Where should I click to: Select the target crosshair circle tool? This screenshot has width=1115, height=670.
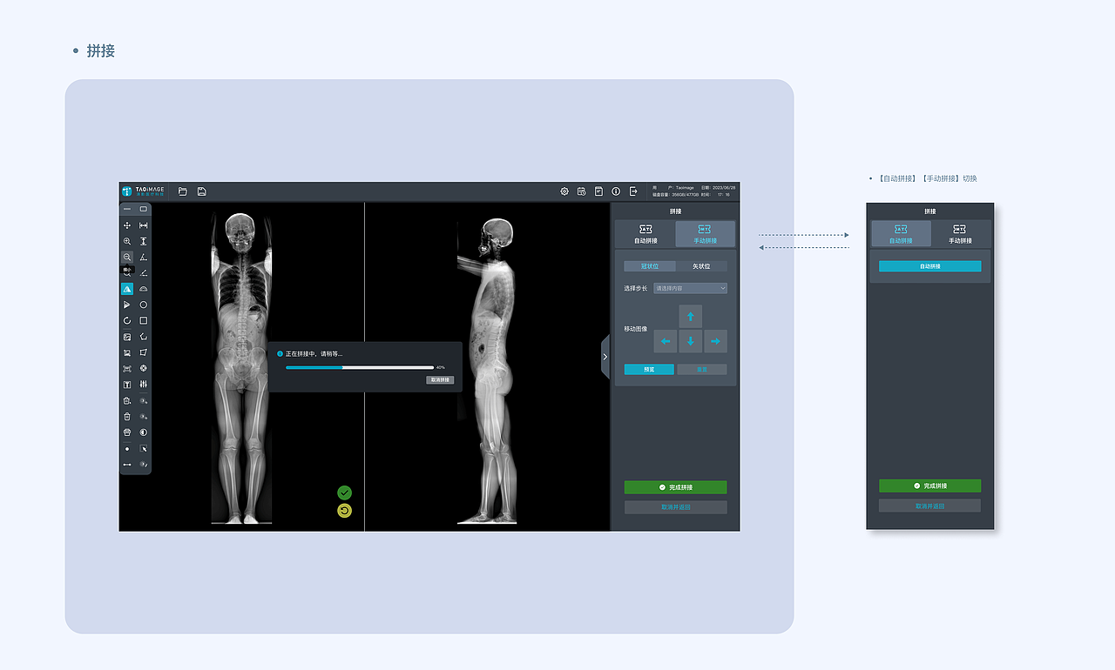point(144,368)
